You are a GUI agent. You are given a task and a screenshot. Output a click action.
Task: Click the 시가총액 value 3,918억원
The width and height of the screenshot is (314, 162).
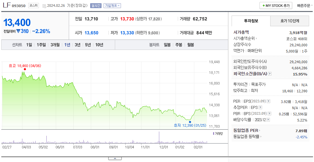pyautogui.click(x=298, y=33)
